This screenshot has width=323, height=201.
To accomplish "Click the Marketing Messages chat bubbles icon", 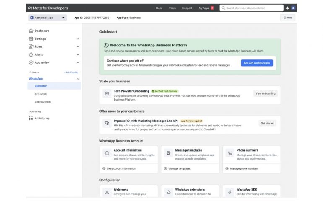I will [x=107, y=123].
